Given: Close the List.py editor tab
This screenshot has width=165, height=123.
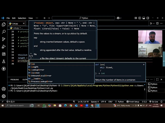Looking at the screenshot, I should (24, 23).
